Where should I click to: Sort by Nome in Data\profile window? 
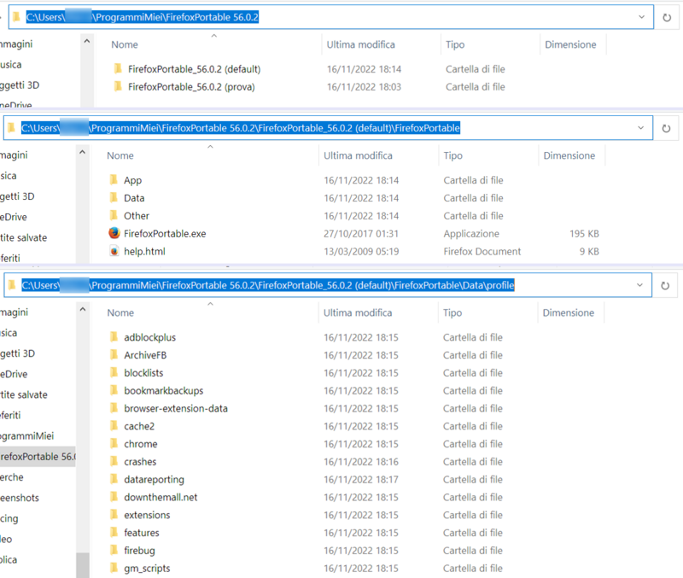click(120, 312)
